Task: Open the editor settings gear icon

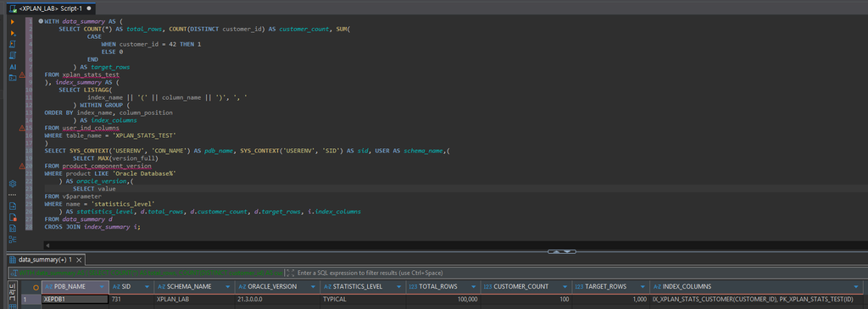Action: click(13, 184)
